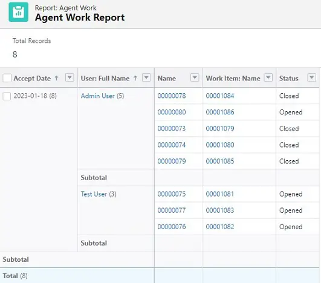This screenshot has height=283, width=321.
Task: Open work item 00001086
Action: coord(220,112)
